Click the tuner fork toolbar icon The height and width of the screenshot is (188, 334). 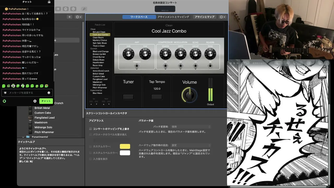point(84,9)
